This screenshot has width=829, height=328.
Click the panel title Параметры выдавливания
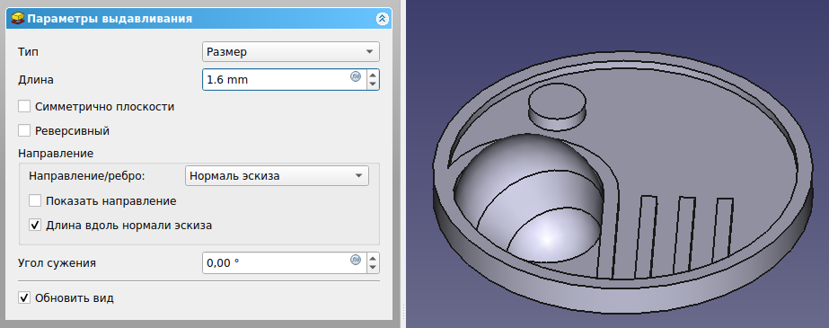pos(110,19)
